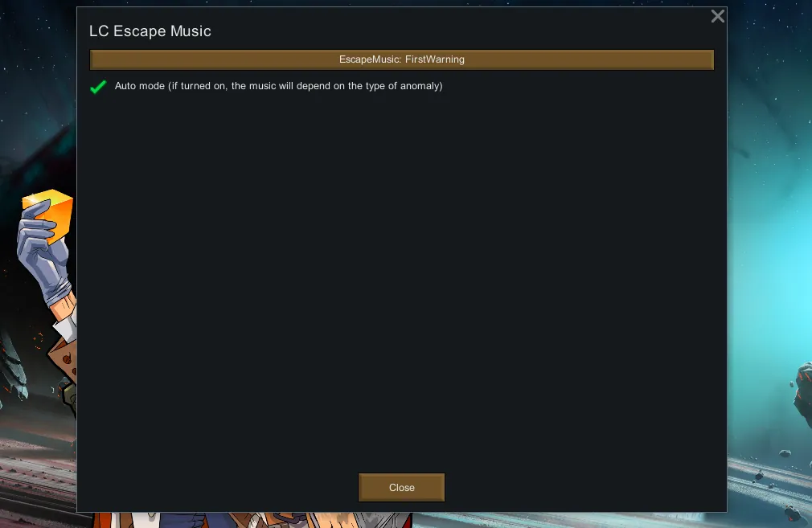Click the empty dark area of dialog
The image size is (812, 528).
click(x=401, y=280)
